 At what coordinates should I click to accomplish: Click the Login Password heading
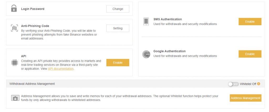tap(33, 9)
